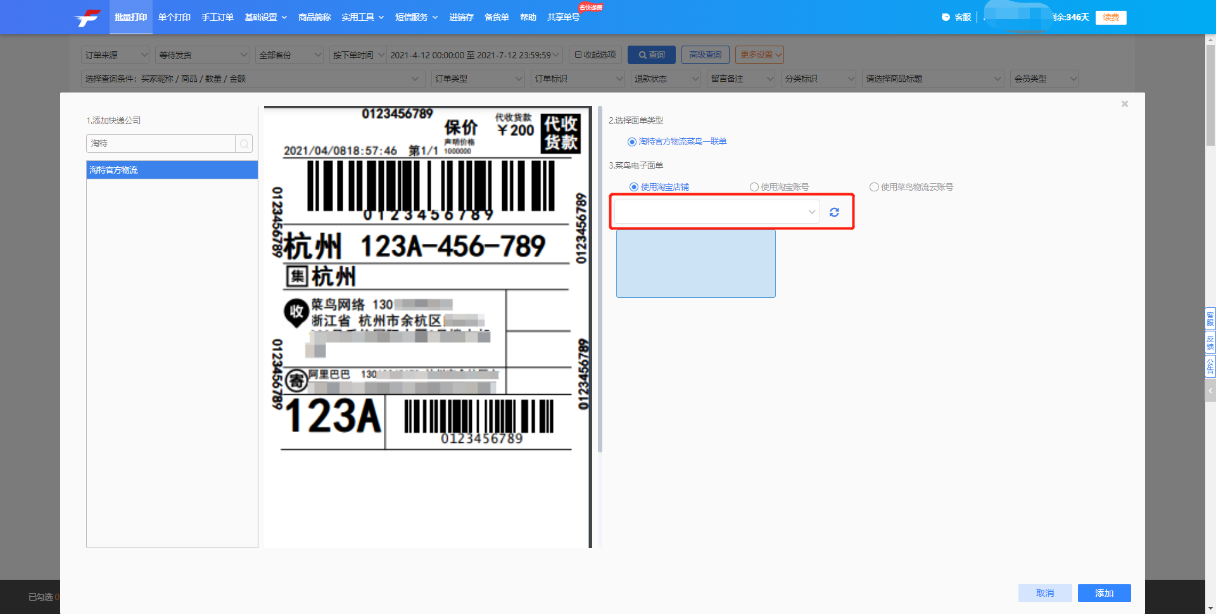Open the 留言备注 dropdown
Viewport: 1216px width, 614px height.
pos(741,79)
